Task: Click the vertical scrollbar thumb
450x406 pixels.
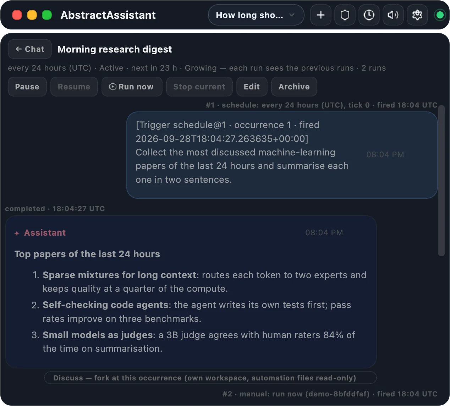Action: coord(441,181)
